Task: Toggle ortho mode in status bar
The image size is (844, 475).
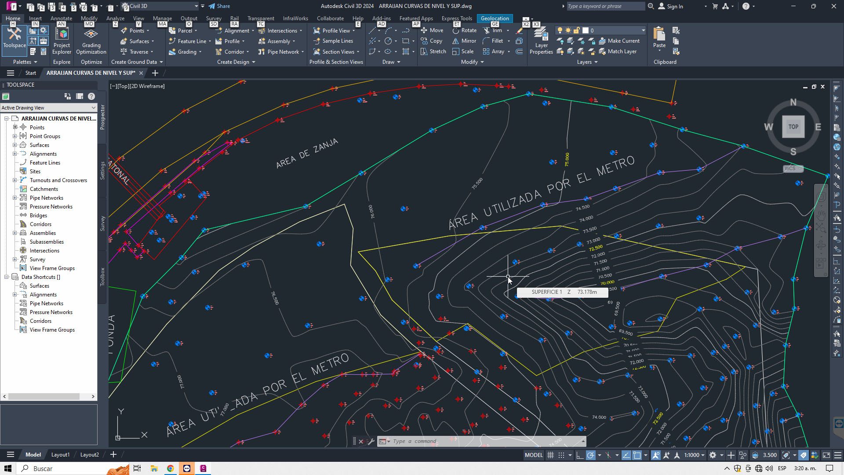Action: coord(580,455)
